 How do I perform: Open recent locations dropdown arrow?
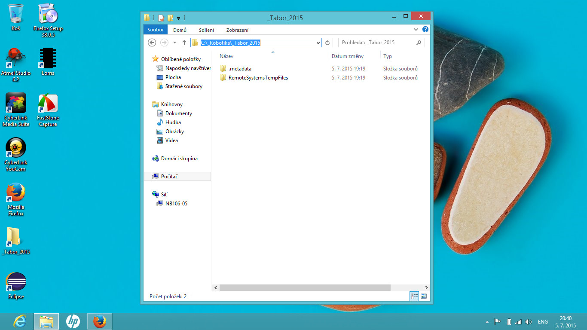tap(174, 43)
